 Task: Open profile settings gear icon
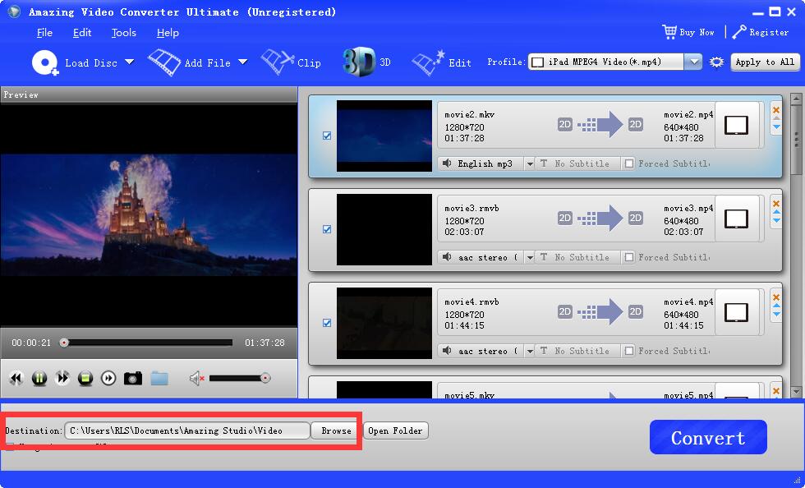coord(716,62)
